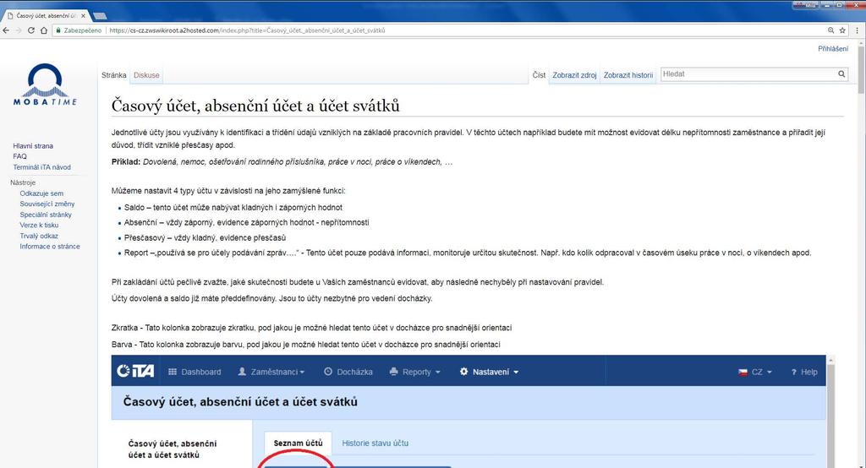The height and width of the screenshot is (468, 866).
Task: Click the Nástroje sidebar heading
Action: [x=23, y=182]
